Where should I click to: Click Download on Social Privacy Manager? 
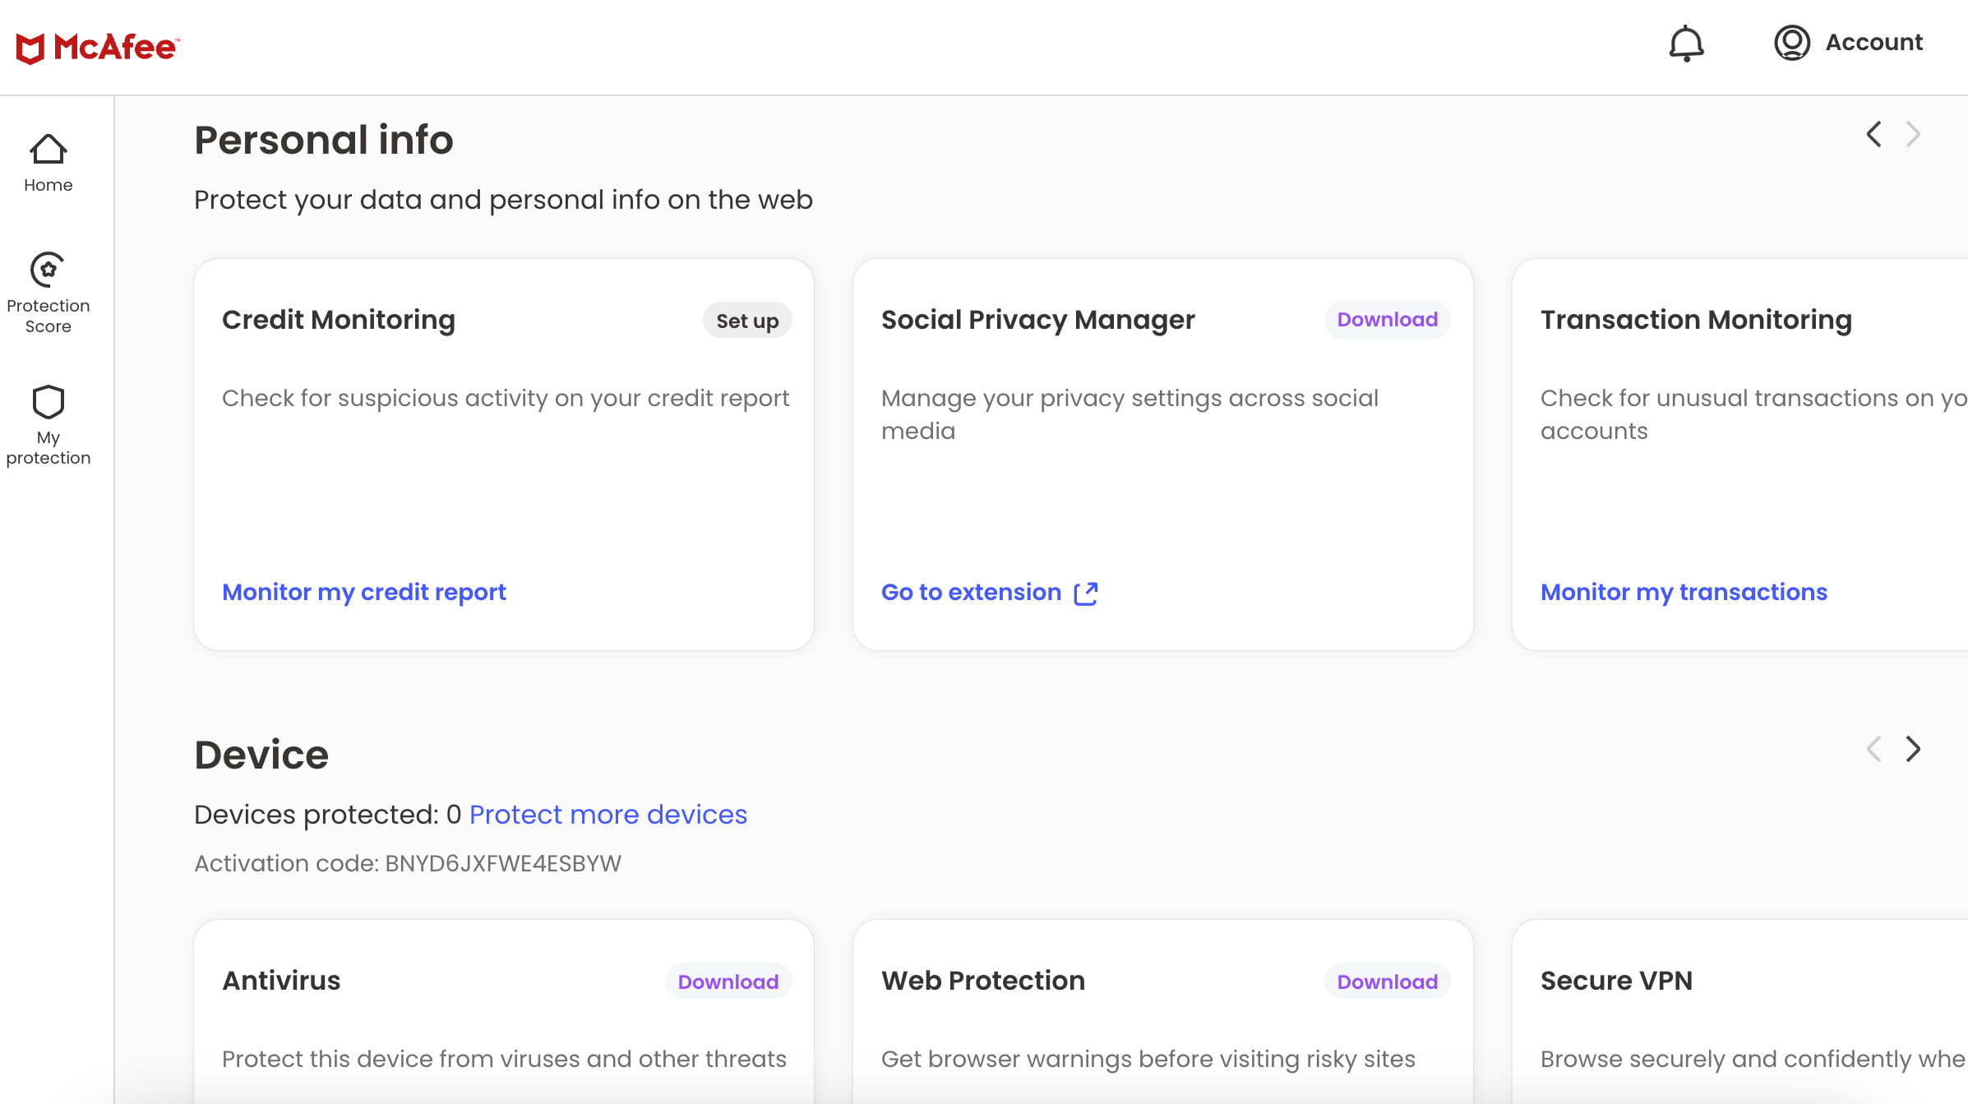point(1388,320)
